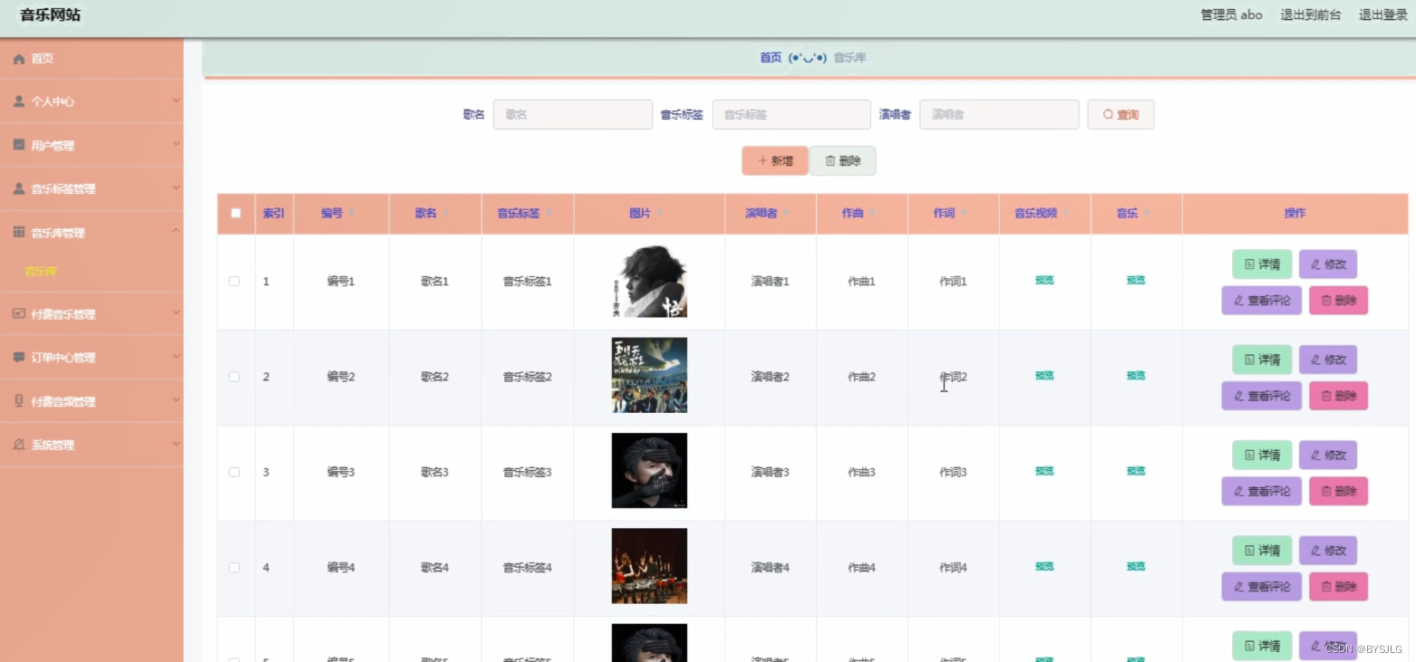This screenshot has height=662, width=1416.
Task: Sort by 编号 column using sort arrows
Action: 352,214
